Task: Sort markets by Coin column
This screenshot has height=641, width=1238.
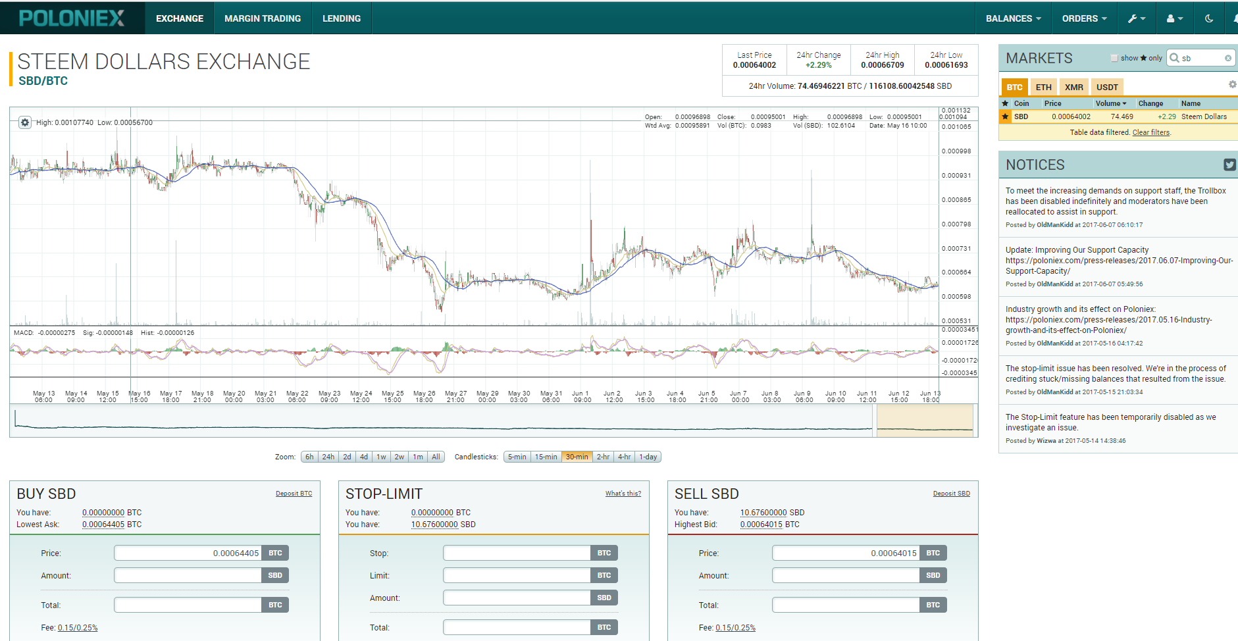Action: click(1021, 103)
